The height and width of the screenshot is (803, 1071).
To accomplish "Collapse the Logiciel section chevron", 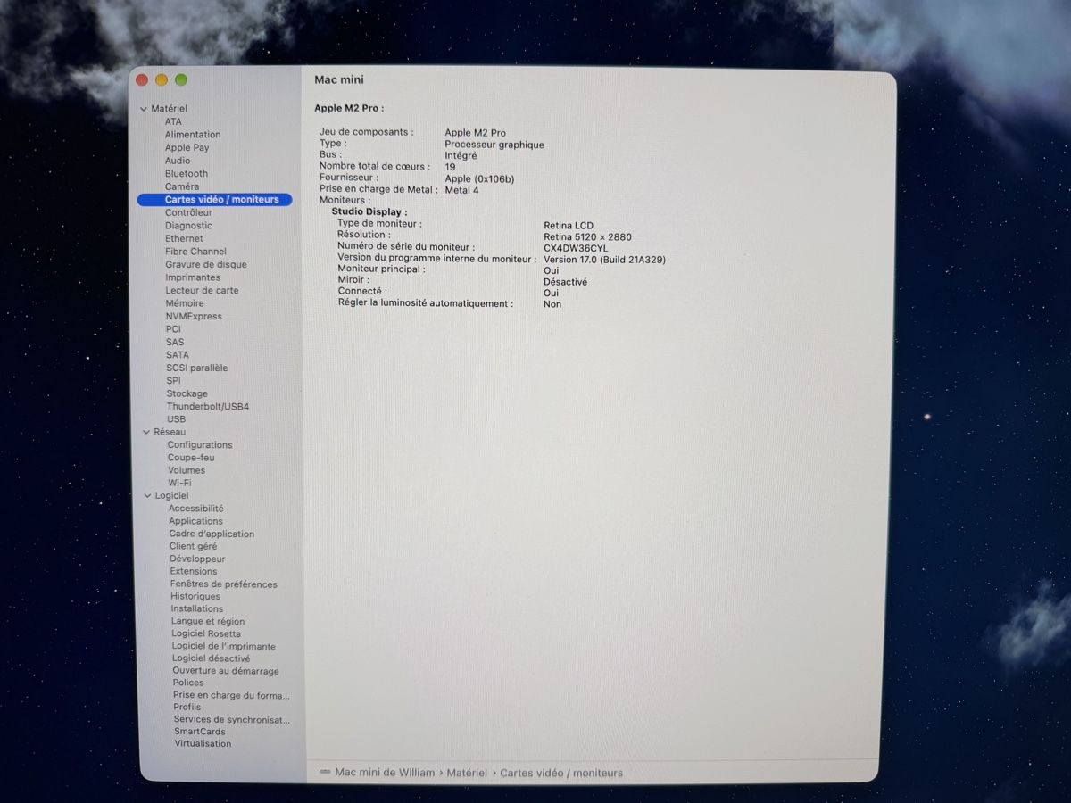I will click(148, 496).
